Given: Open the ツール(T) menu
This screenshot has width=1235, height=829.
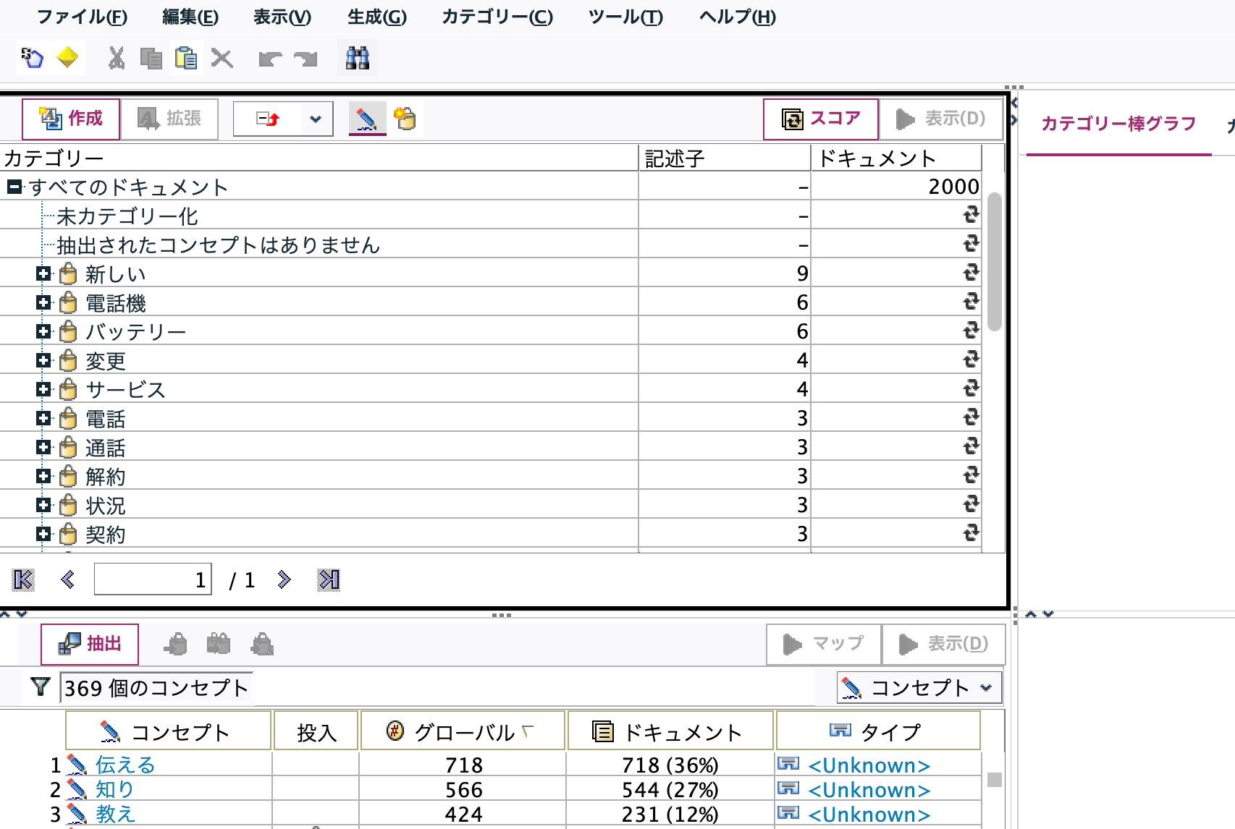Looking at the screenshot, I should (625, 17).
